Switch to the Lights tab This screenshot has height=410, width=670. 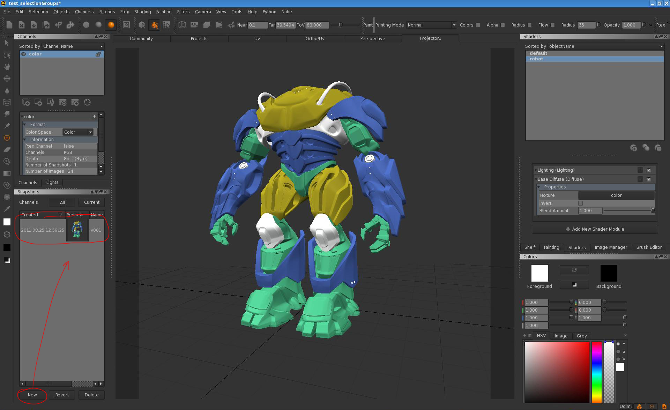52,182
